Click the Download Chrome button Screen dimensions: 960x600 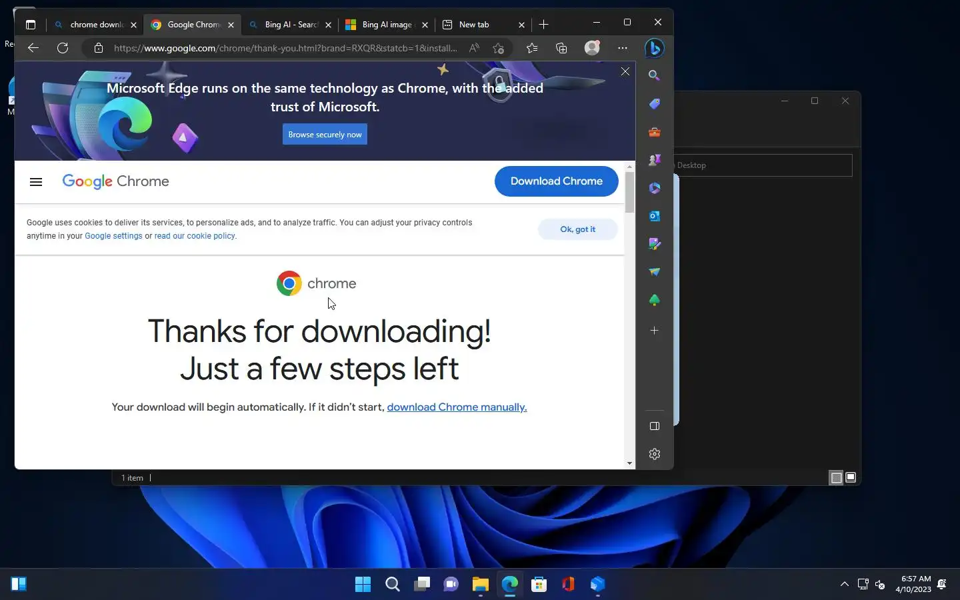pyautogui.click(x=556, y=181)
